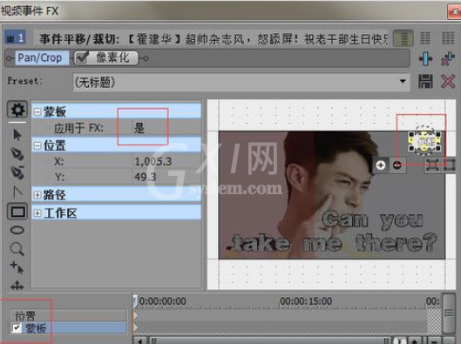Viewport: 461px width, 344px height.
Task: Click the red Delete Preset X icon
Action: 448,81
